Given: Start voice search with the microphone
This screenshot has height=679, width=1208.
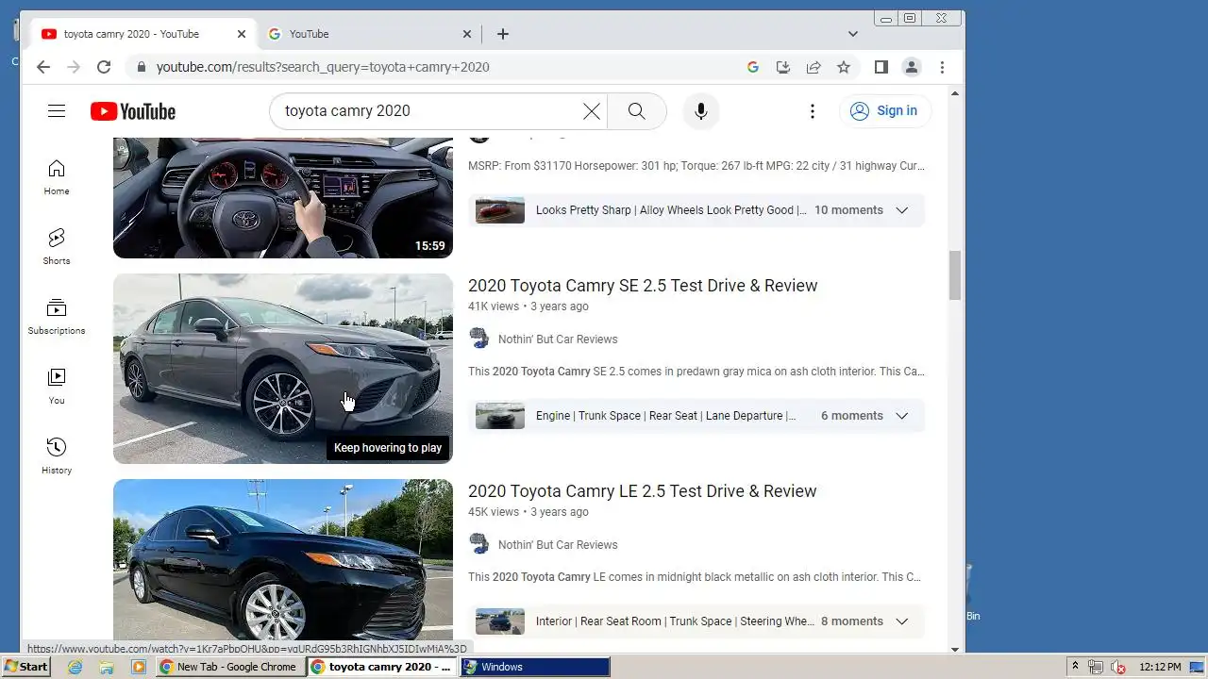Looking at the screenshot, I should 701,111.
